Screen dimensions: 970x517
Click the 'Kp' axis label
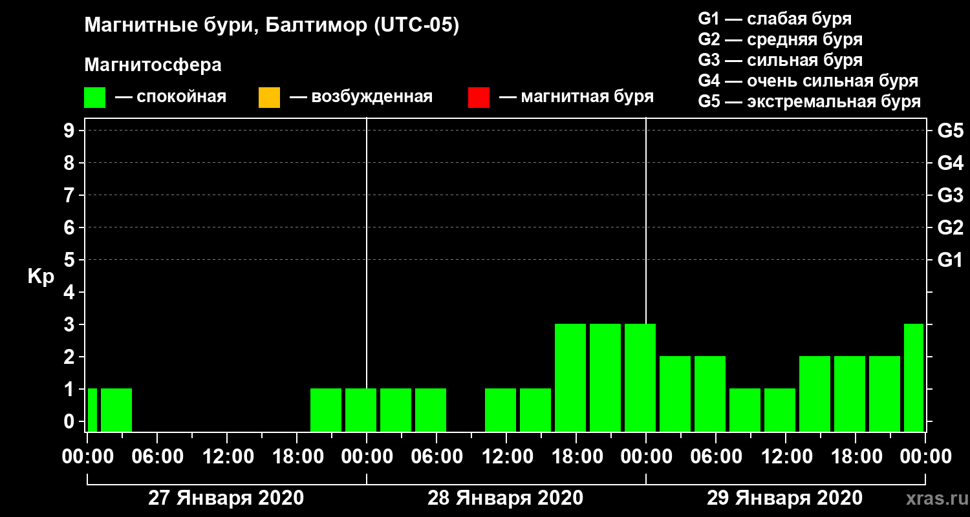point(41,277)
